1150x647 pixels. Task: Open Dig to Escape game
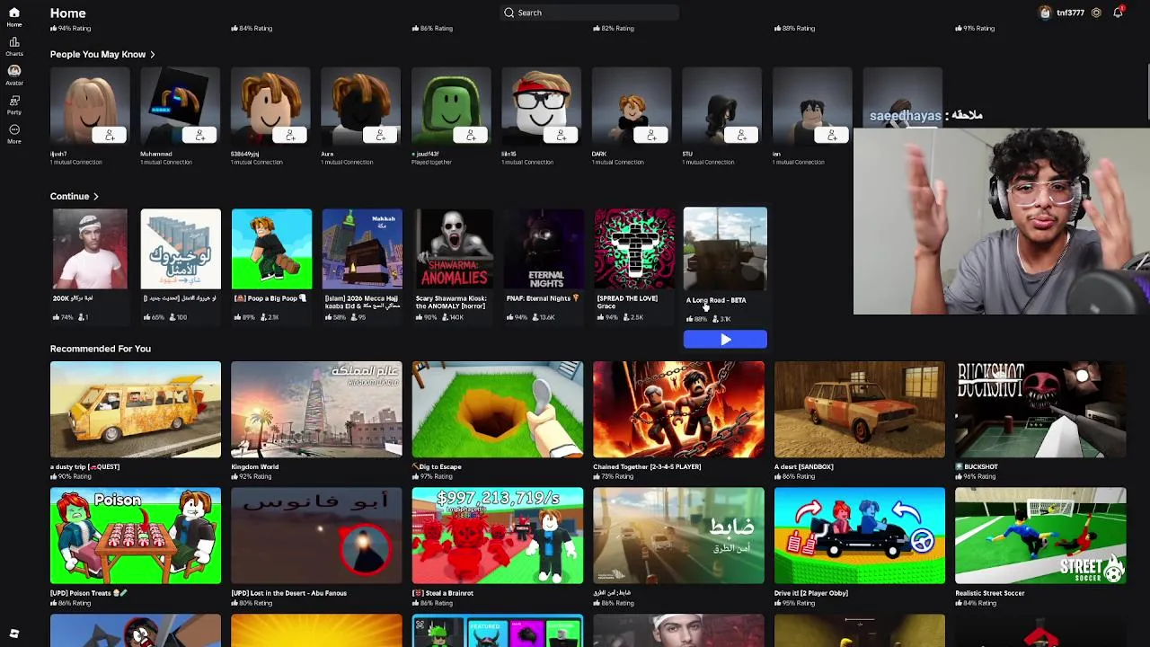click(x=498, y=410)
